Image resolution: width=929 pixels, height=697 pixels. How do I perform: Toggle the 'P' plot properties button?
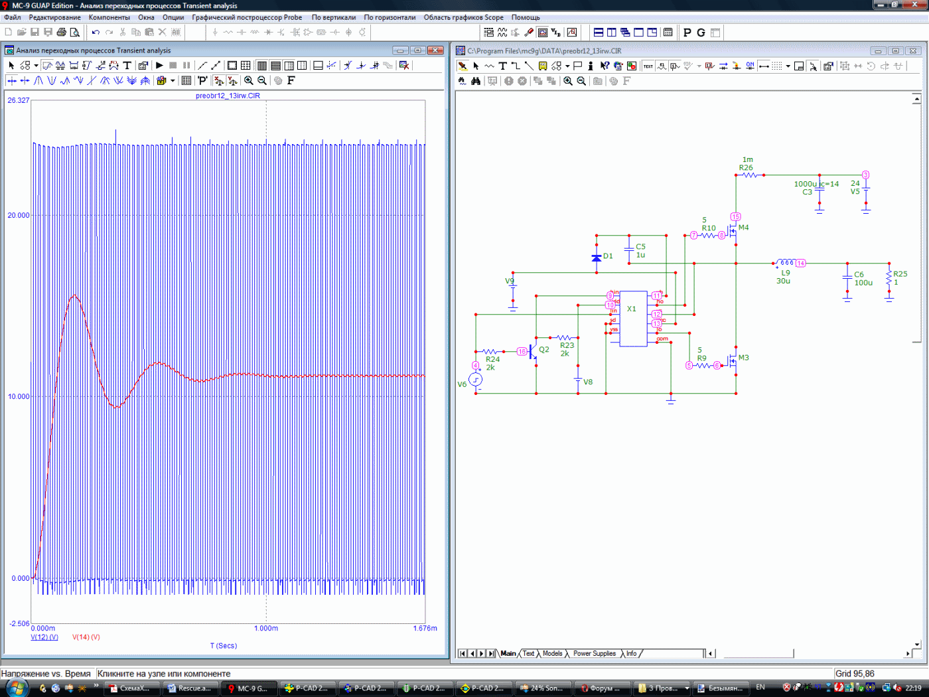[202, 80]
